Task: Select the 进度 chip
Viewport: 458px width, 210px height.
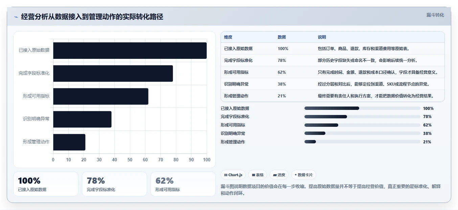Action: pyautogui.click(x=279, y=175)
